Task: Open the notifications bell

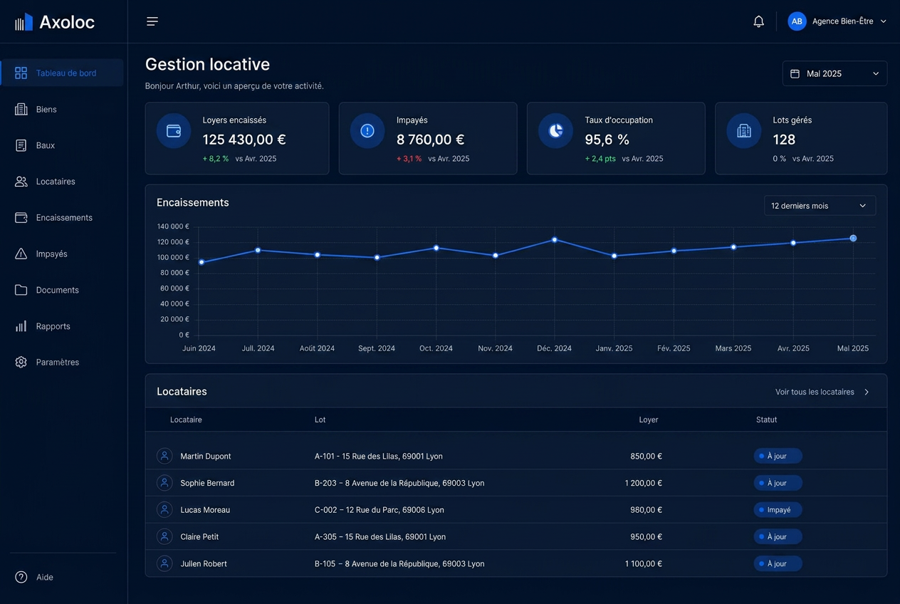Action: pyautogui.click(x=759, y=21)
